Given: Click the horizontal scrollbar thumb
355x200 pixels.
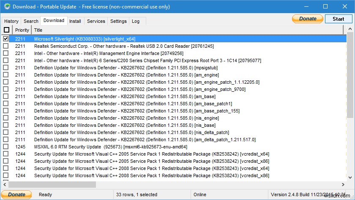Looking at the screenshot, I should click(52, 184).
